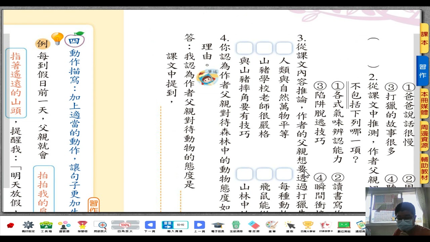The width and height of the screenshot is (430, 242).
Task: Open the 輔助教材 side tab
Action: coord(425,169)
